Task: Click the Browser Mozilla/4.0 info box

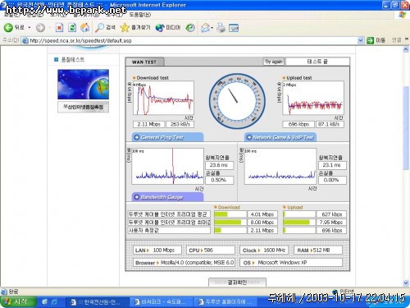Action: tap(184, 263)
